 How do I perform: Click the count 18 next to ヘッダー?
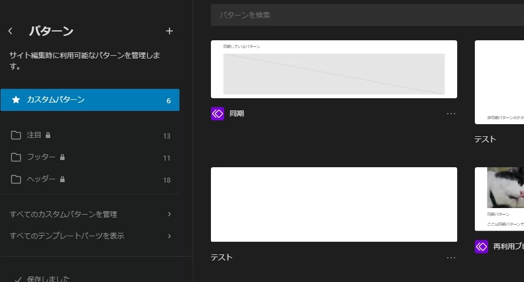point(167,180)
